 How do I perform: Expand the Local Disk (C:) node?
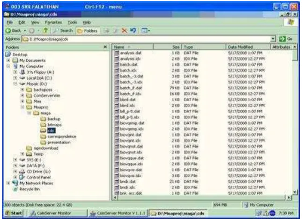pos(15,78)
